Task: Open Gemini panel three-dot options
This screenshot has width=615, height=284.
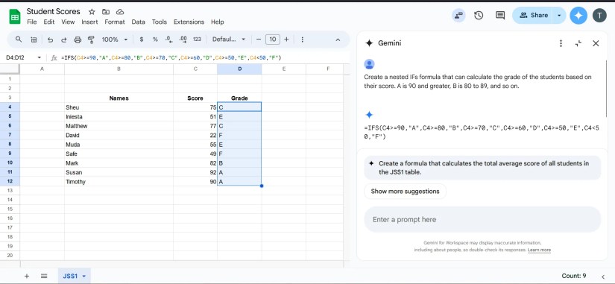Action: pos(561,43)
